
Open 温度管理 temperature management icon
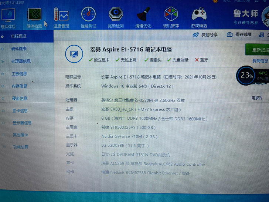click(61, 14)
